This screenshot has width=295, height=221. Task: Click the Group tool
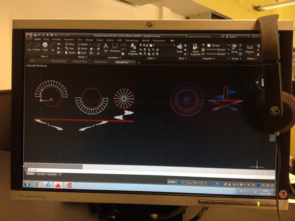pos(234,49)
